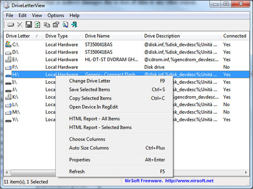Click the Delete (X) toolbar icon
The image size is (253, 189).
click(20, 25)
